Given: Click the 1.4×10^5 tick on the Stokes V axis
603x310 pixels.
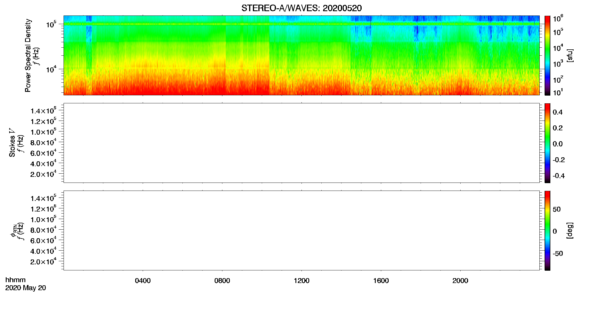Looking at the screenshot, I should click(x=43, y=111).
